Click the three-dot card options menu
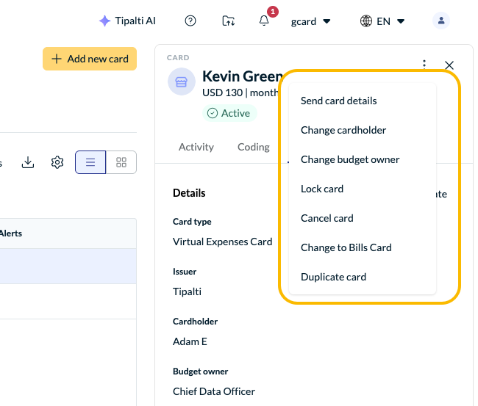Viewport: 478px width, 406px height. pyautogui.click(x=424, y=65)
